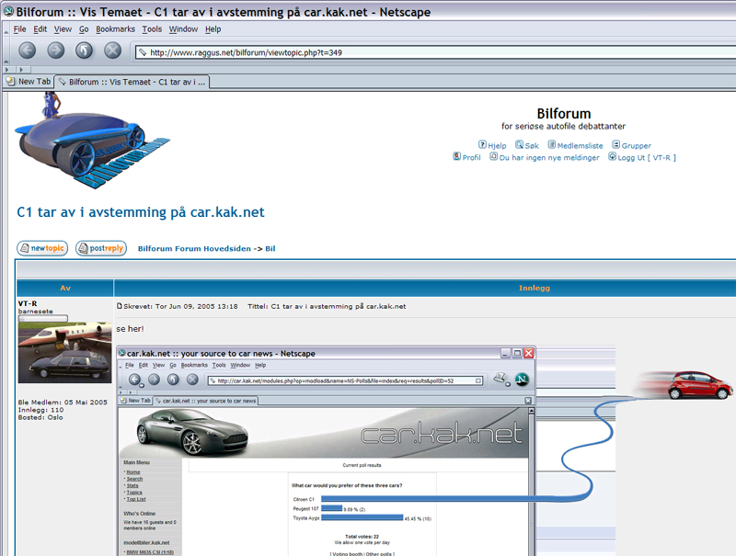Open the Bil breadcrumb link
The width and height of the screenshot is (736, 556).
[270, 248]
